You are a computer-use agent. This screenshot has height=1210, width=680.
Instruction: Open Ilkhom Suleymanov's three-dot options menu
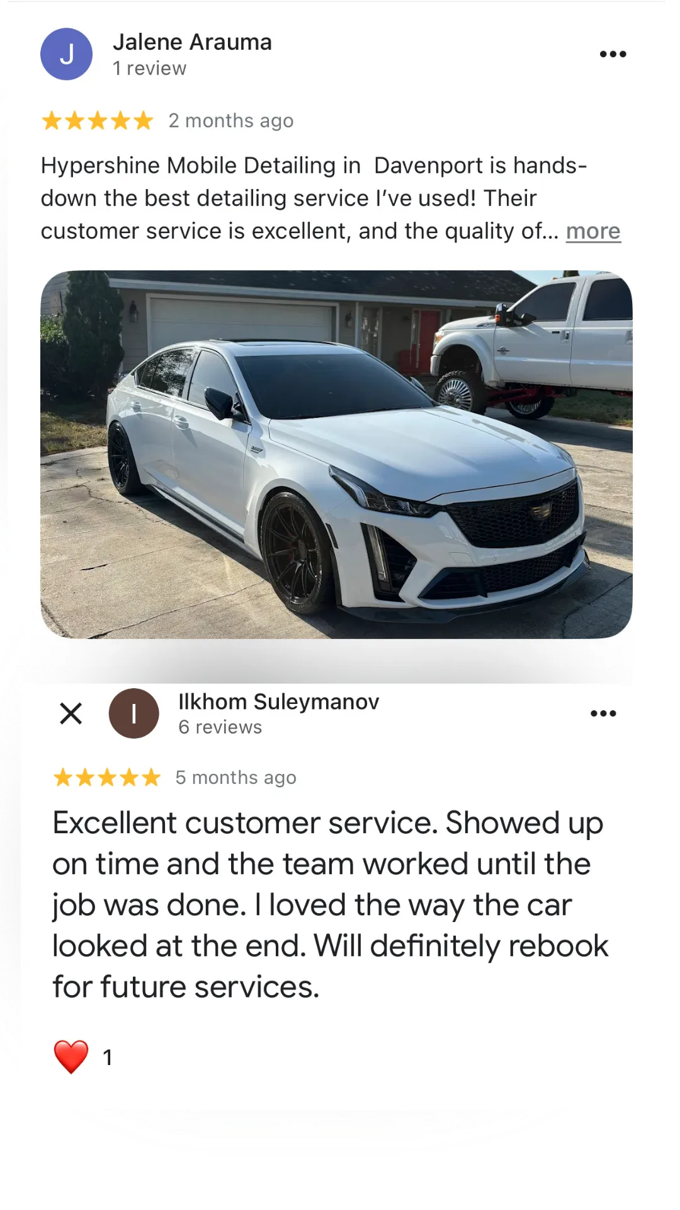pos(603,713)
